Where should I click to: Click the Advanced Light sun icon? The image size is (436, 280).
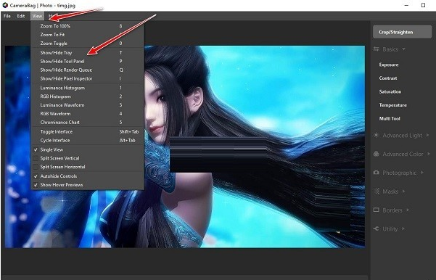pyautogui.click(x=377, y=135)
